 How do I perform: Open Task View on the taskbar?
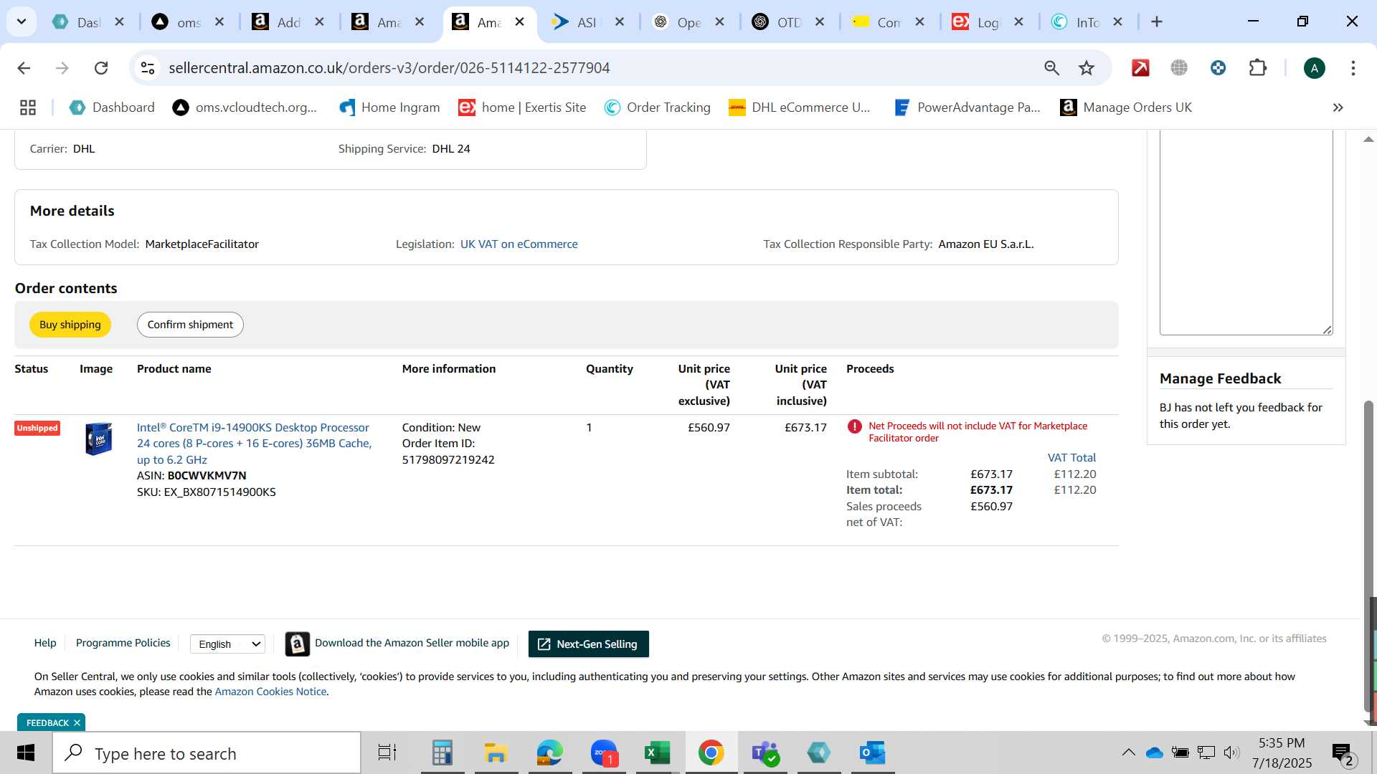click(x=387, y=752)
